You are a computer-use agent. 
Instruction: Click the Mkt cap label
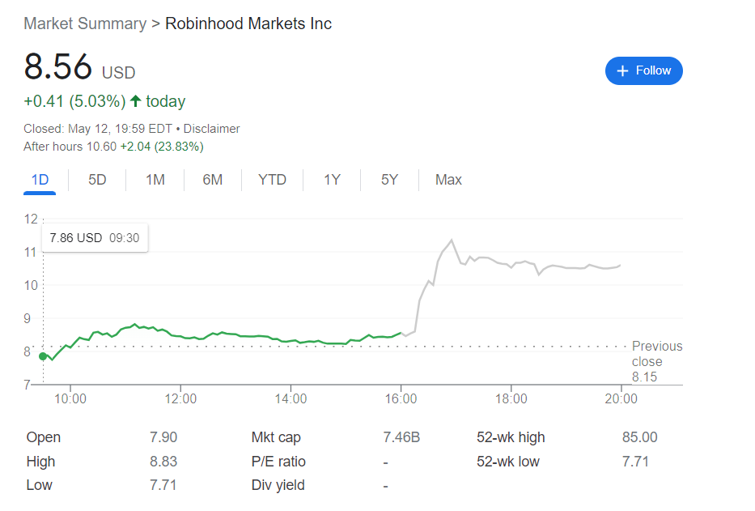coord(276,437)
